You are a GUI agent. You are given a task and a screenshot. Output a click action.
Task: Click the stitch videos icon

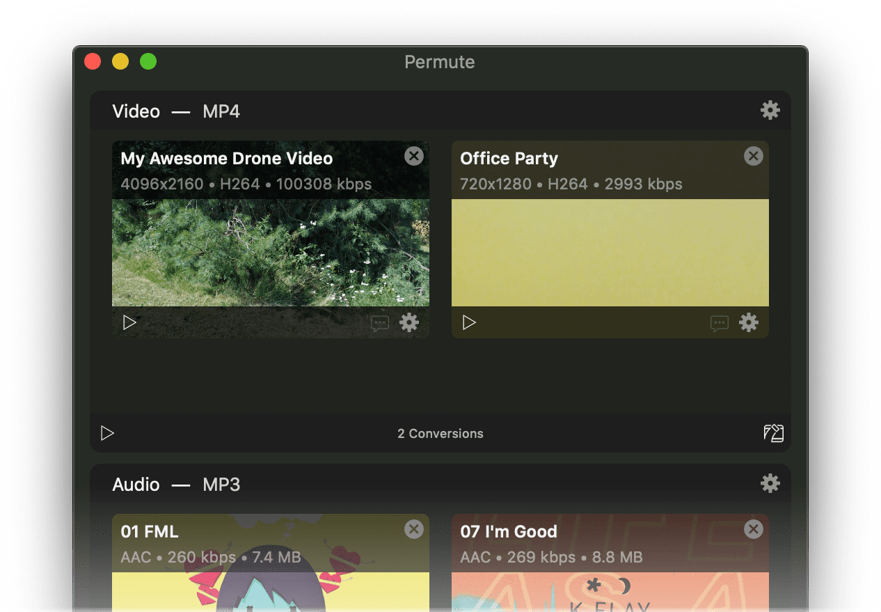(x=773, y=433)
